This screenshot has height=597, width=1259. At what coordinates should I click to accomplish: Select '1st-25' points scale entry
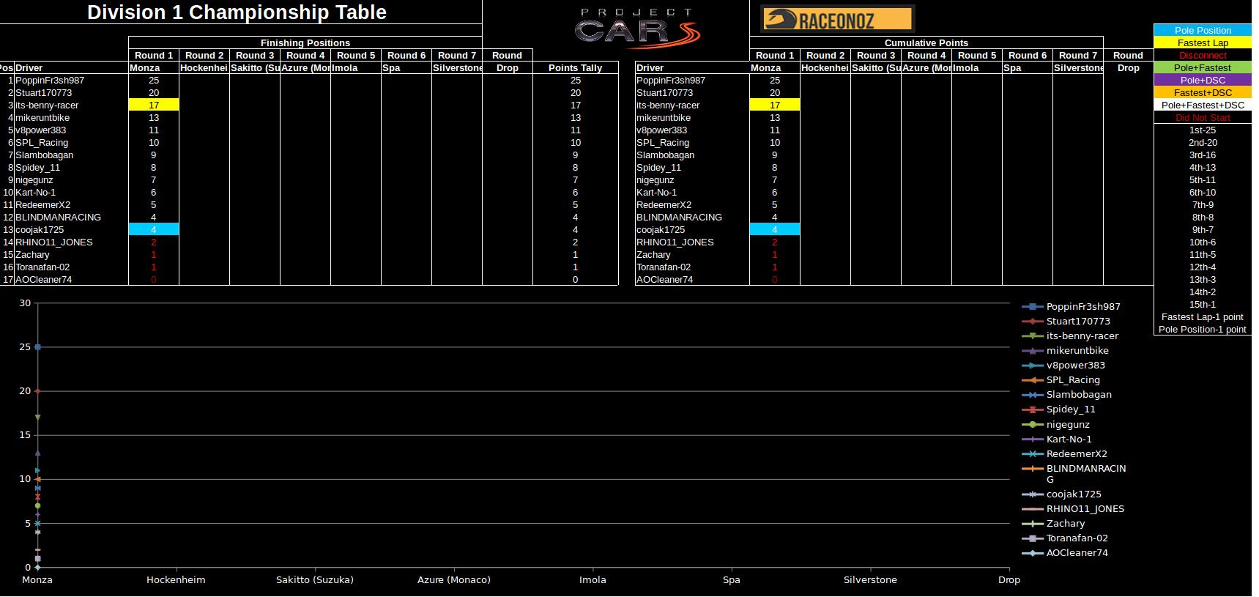[x=1203, y=130]
